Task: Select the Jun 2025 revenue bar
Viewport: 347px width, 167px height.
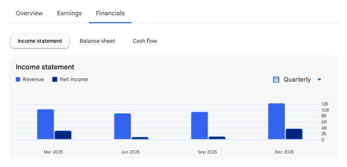Action: click(122, 126)
